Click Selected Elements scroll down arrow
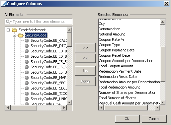171x125 pixels. point(163,102)
